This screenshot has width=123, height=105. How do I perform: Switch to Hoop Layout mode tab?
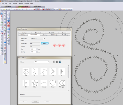click(38, 6)
